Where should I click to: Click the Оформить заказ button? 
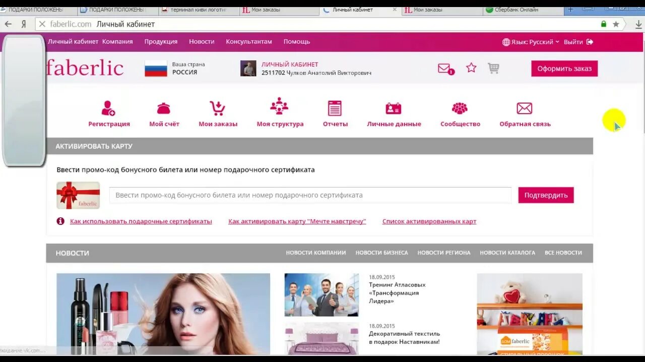point(564,68)
